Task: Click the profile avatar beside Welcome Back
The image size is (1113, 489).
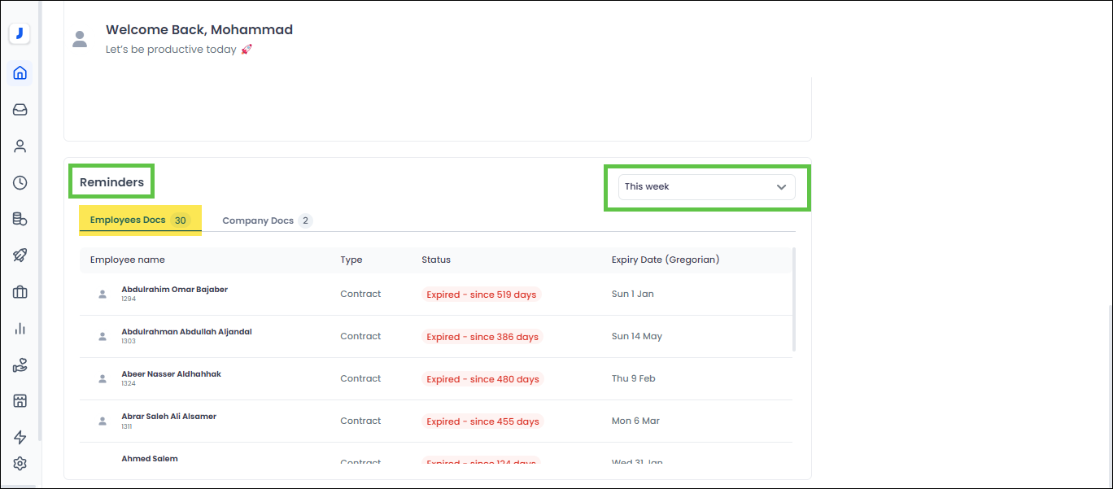Action: click(80, 39)
